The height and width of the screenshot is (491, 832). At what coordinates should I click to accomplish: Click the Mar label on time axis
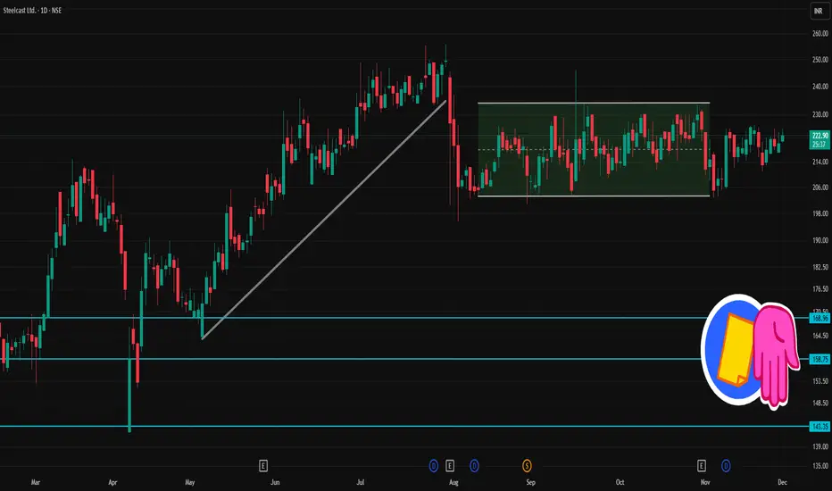(x=36, y=482)
